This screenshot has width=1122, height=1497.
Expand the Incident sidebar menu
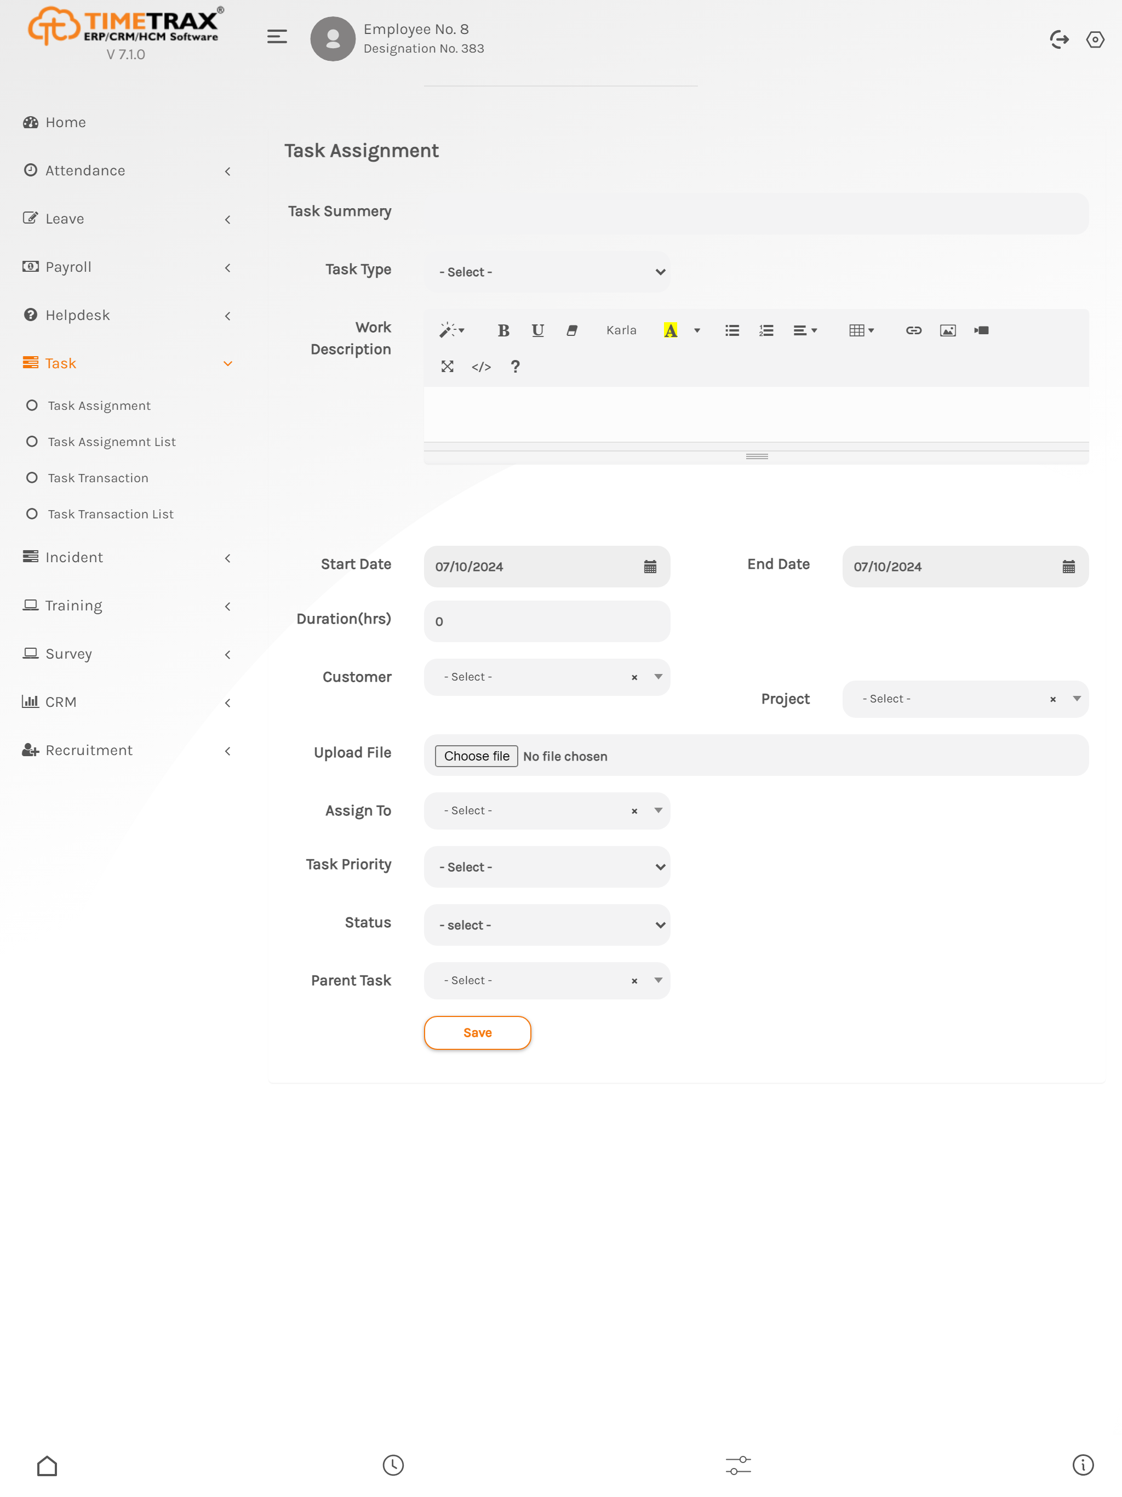pyautogui.click(x=127, y=558)
